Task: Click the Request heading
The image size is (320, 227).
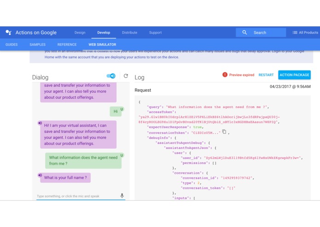Action: point(143,90)
